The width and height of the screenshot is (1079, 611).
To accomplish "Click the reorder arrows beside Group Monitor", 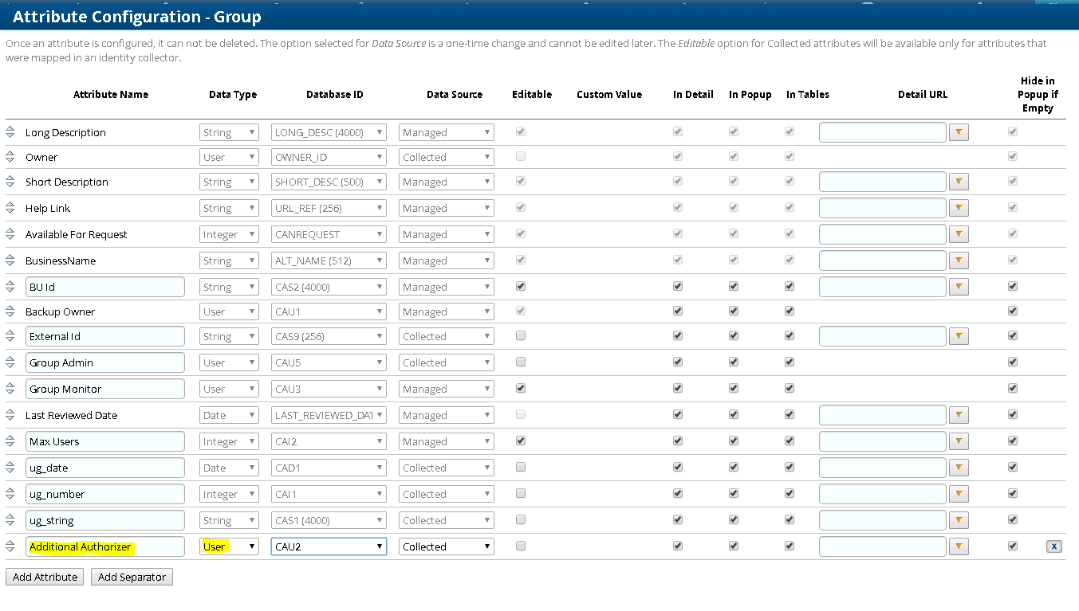I will 10,389.
